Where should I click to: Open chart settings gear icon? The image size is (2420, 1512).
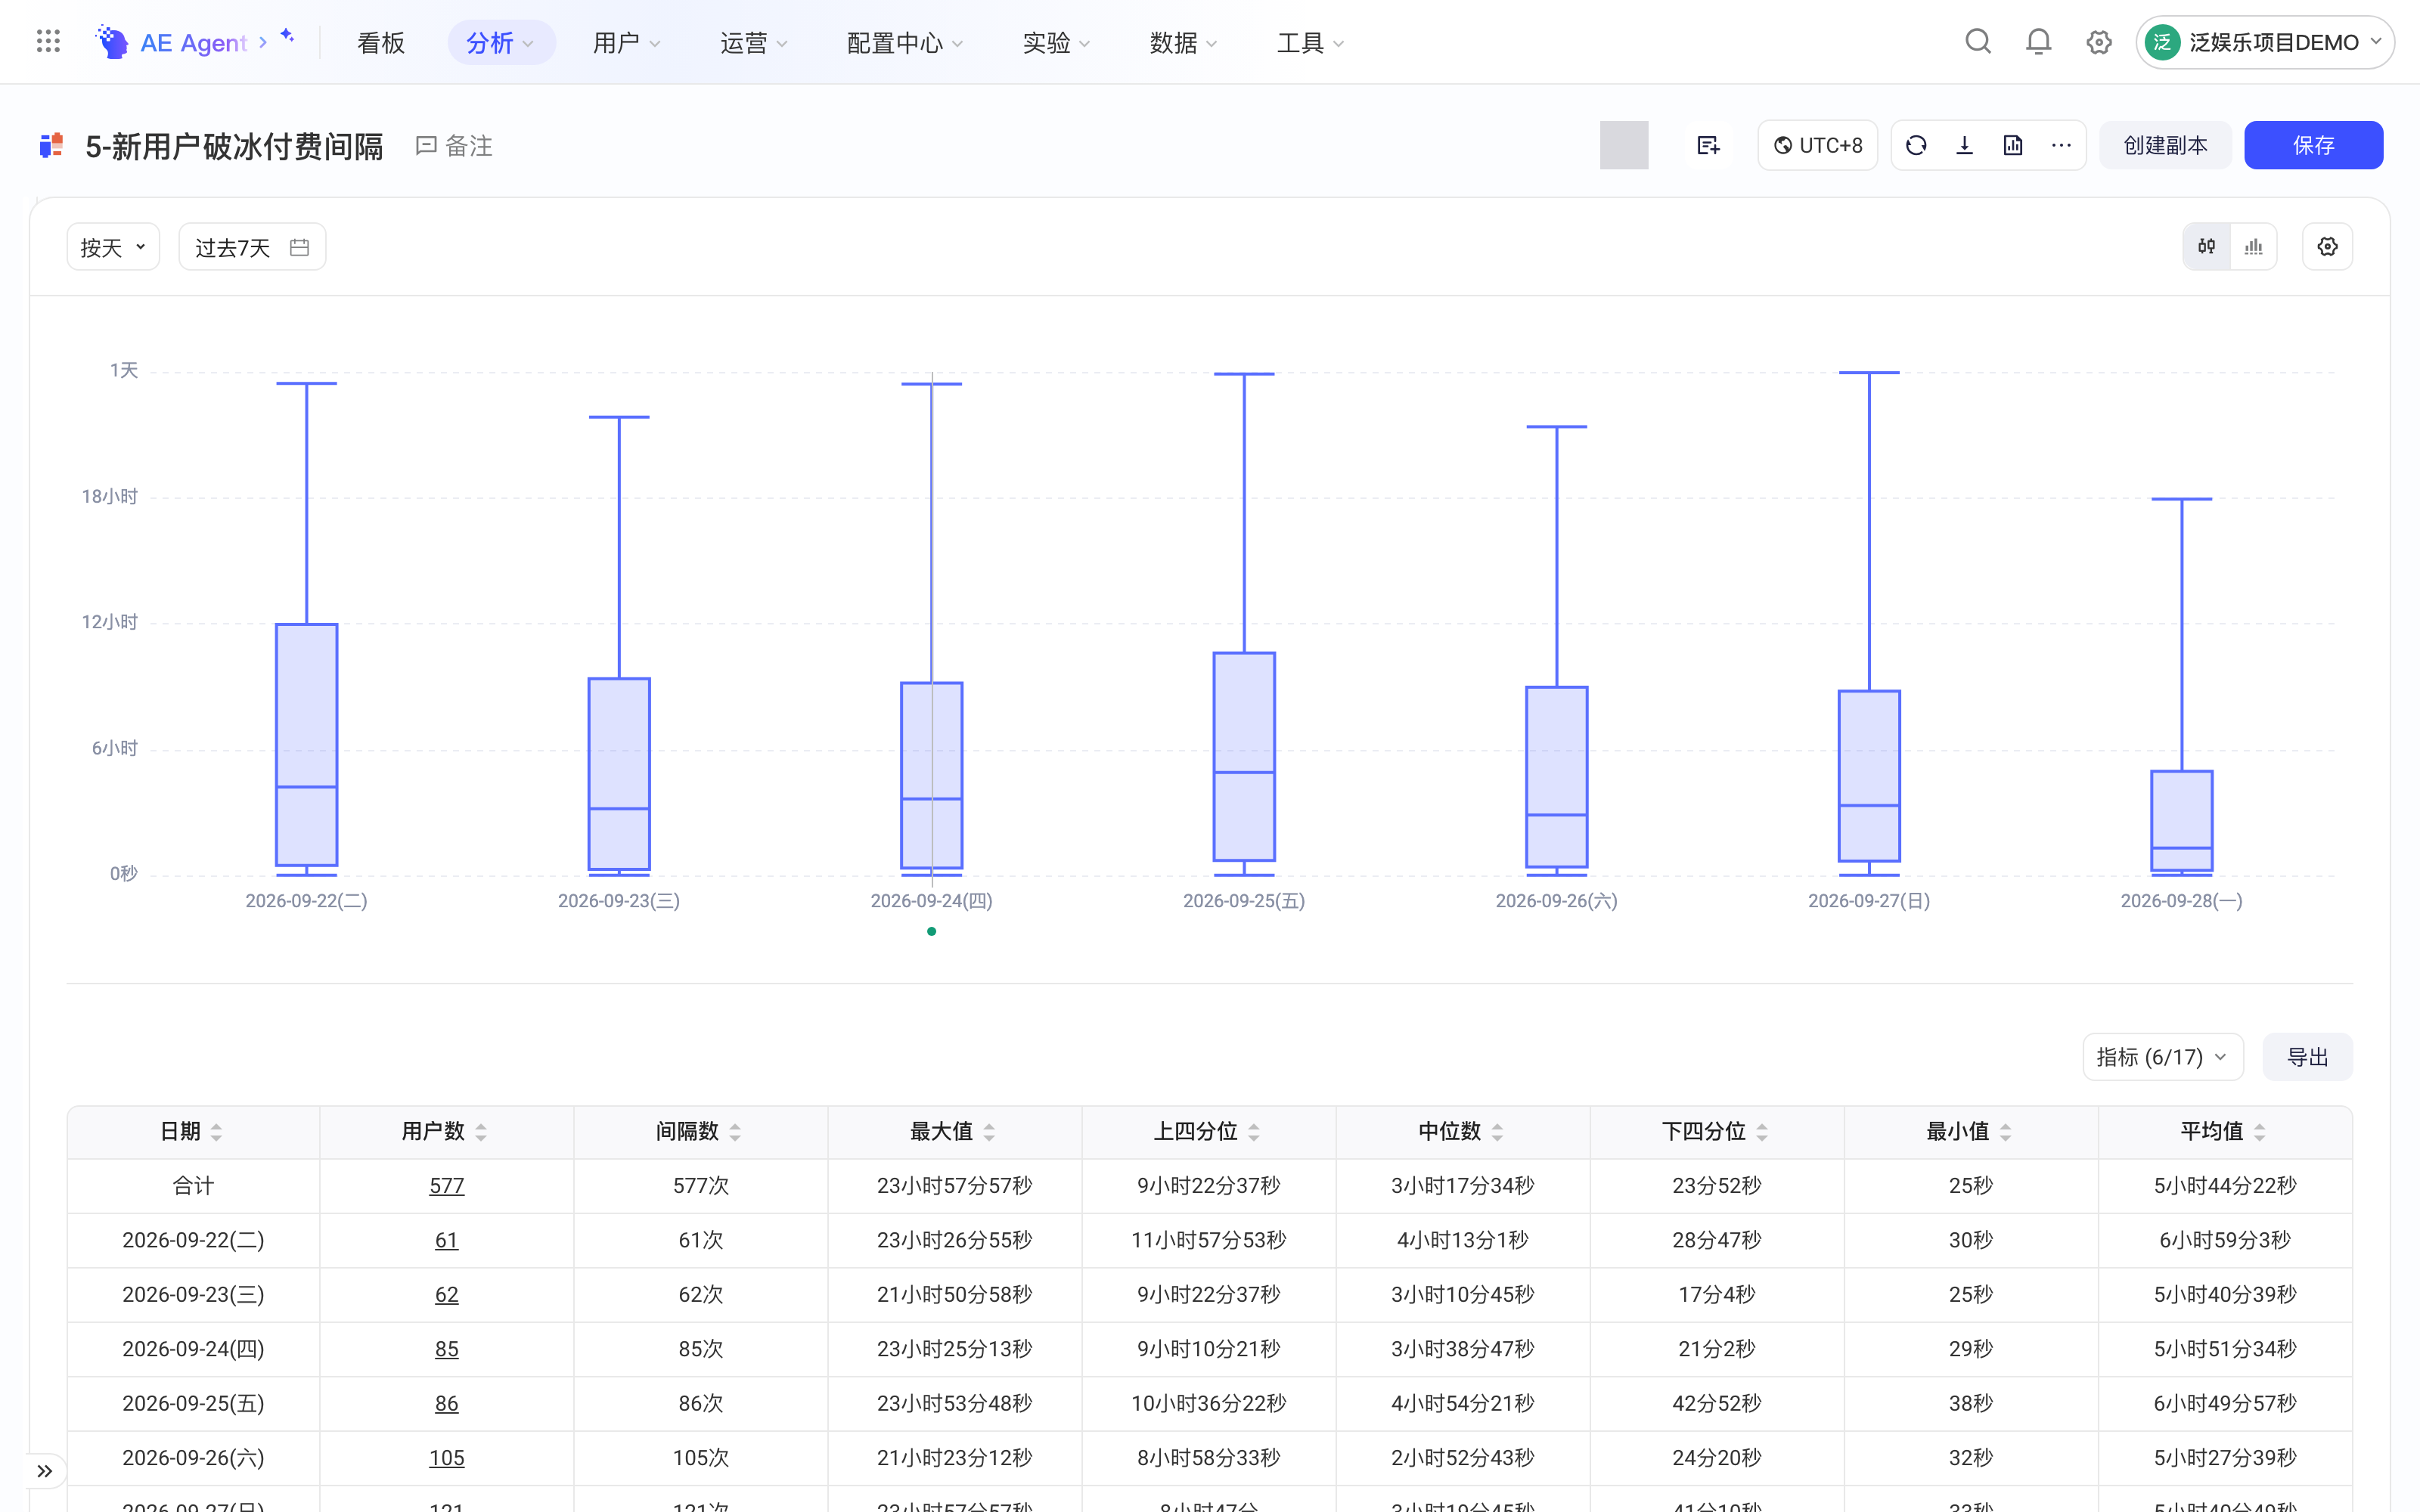pos(2327,247)
